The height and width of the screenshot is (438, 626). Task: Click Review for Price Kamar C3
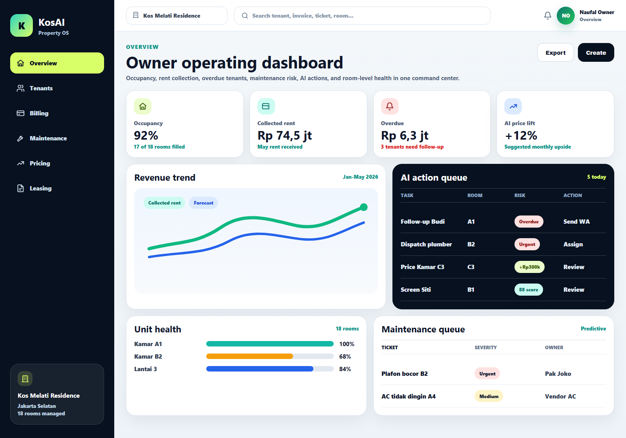pos(574,267)
